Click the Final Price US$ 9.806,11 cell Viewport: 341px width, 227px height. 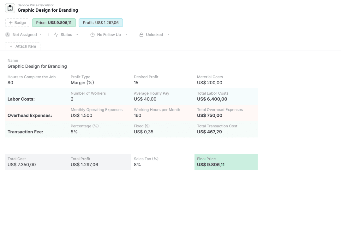226,162
